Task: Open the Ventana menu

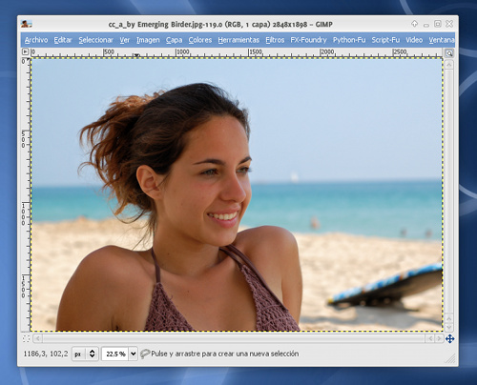Action: tap(442, 40)
